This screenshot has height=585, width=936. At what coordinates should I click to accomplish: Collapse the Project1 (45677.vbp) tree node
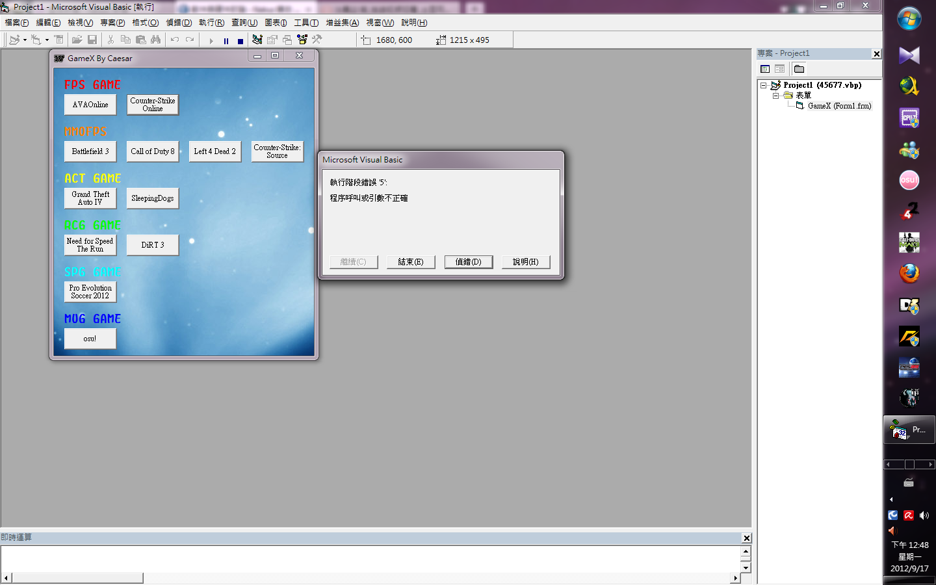[764, 85]
